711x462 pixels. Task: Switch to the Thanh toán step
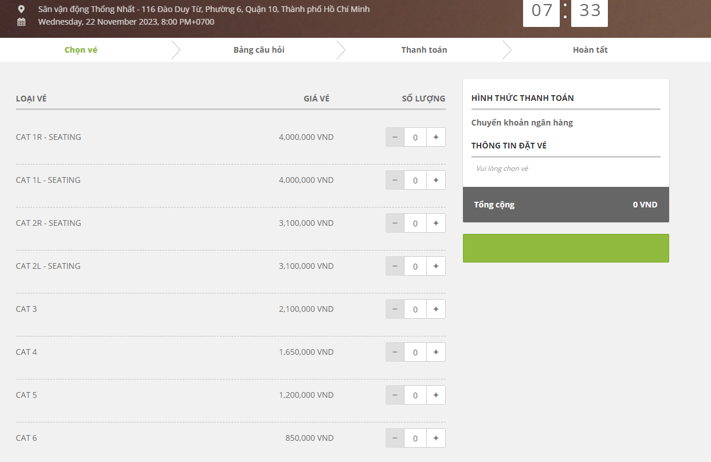coord(424,50)
